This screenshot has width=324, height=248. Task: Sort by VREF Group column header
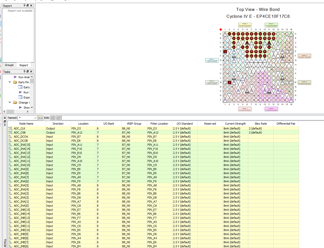tap(134, 124)
